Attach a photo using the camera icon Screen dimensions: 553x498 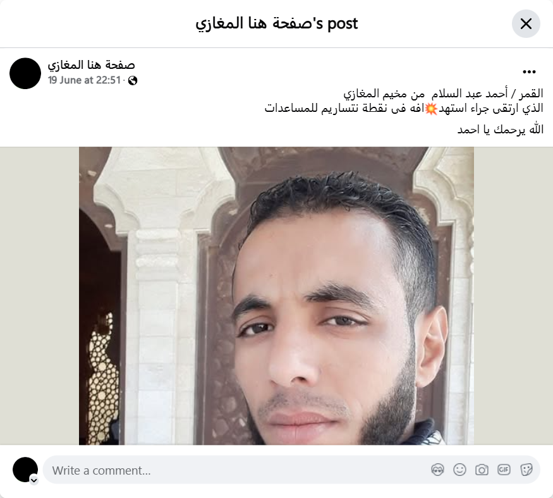coord(482,470)
